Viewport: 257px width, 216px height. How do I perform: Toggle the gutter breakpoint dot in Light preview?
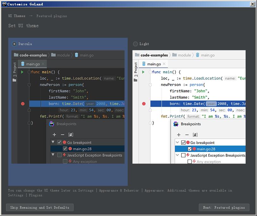point(144,104)
